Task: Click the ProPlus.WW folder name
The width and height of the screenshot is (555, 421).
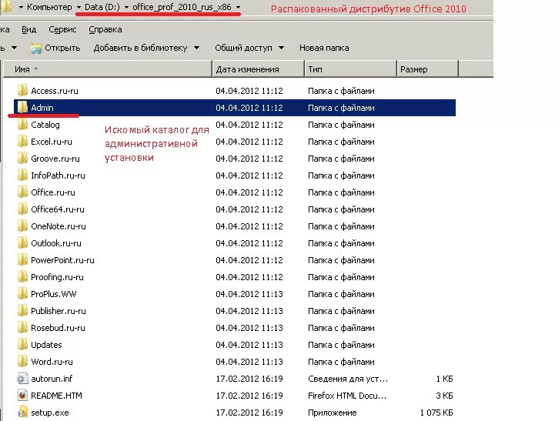Action: coord(54,294)
